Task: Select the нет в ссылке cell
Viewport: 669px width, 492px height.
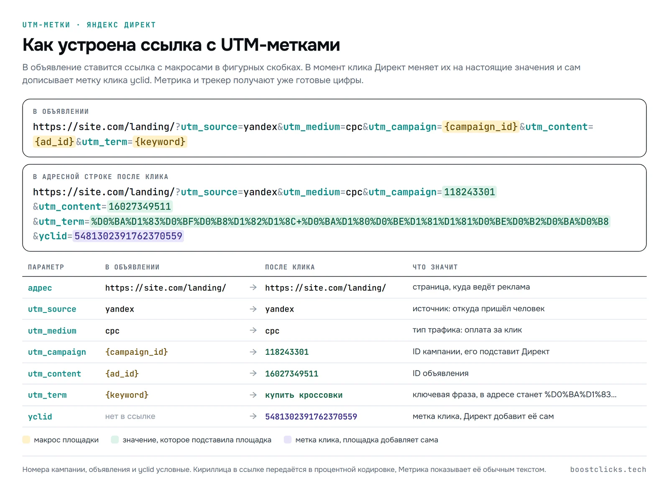Action: [130, 416]
